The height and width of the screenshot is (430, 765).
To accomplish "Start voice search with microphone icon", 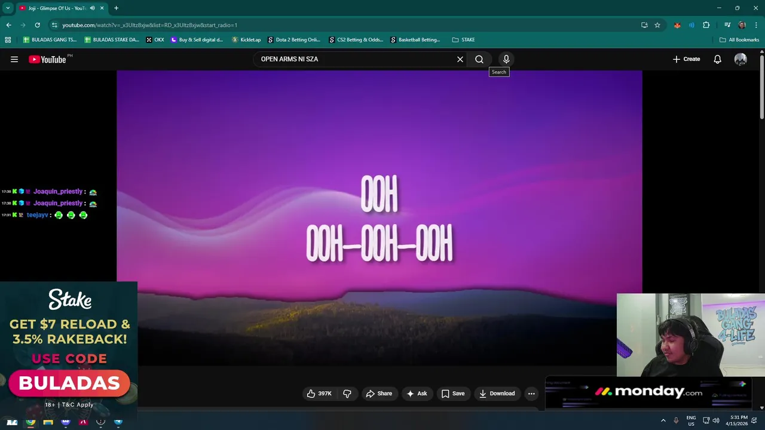I will tap(506, 59).
